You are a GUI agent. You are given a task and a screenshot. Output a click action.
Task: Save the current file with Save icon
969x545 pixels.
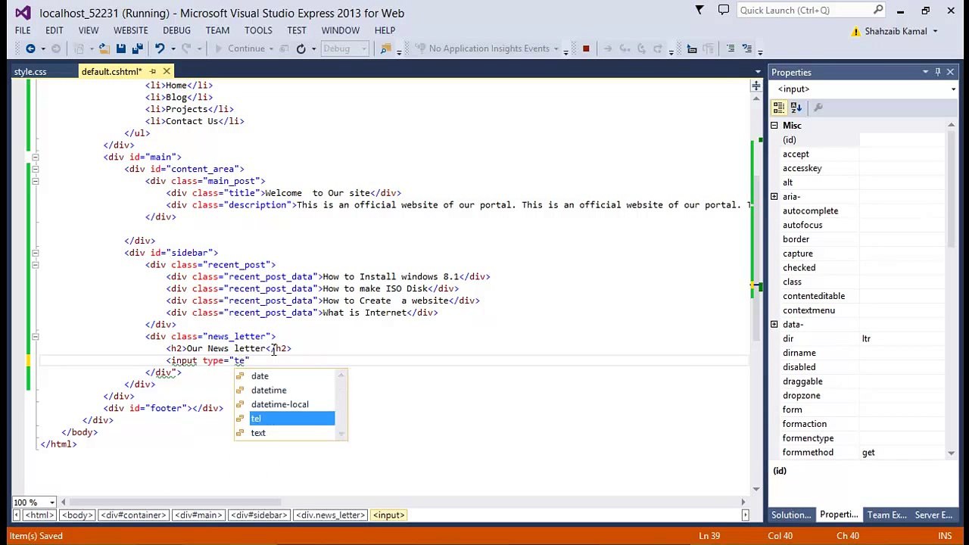(x=120, y=48)
